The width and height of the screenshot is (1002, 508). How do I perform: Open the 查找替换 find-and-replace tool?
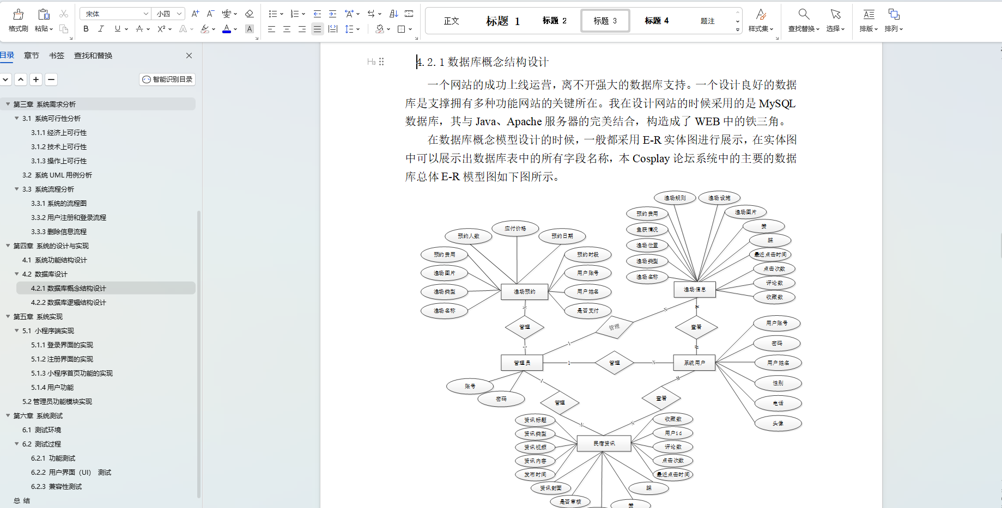[803, 21]
